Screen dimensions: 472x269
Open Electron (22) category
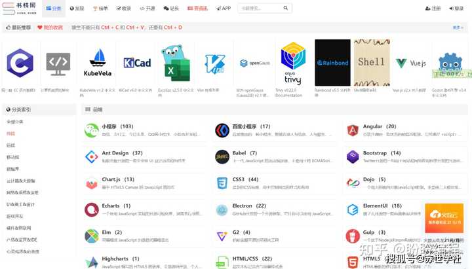[x=249, y=206]
